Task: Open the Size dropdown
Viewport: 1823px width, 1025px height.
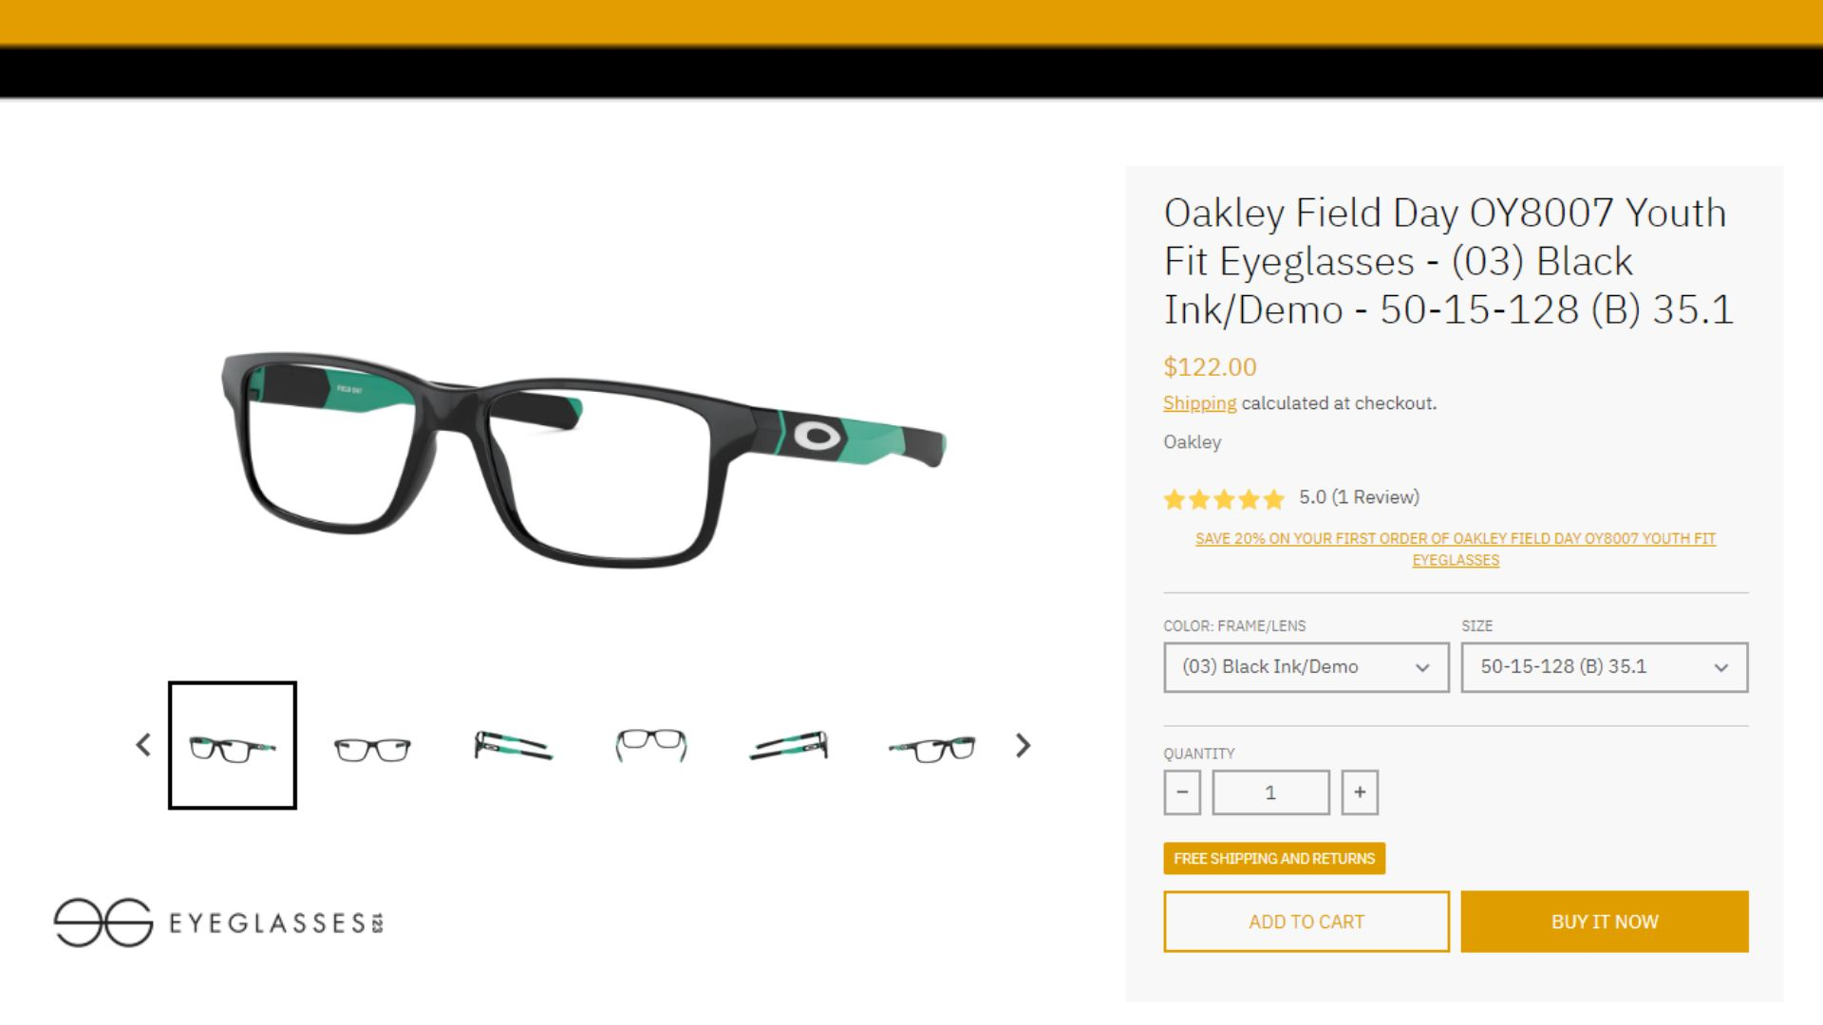Action: [1605, 667]
